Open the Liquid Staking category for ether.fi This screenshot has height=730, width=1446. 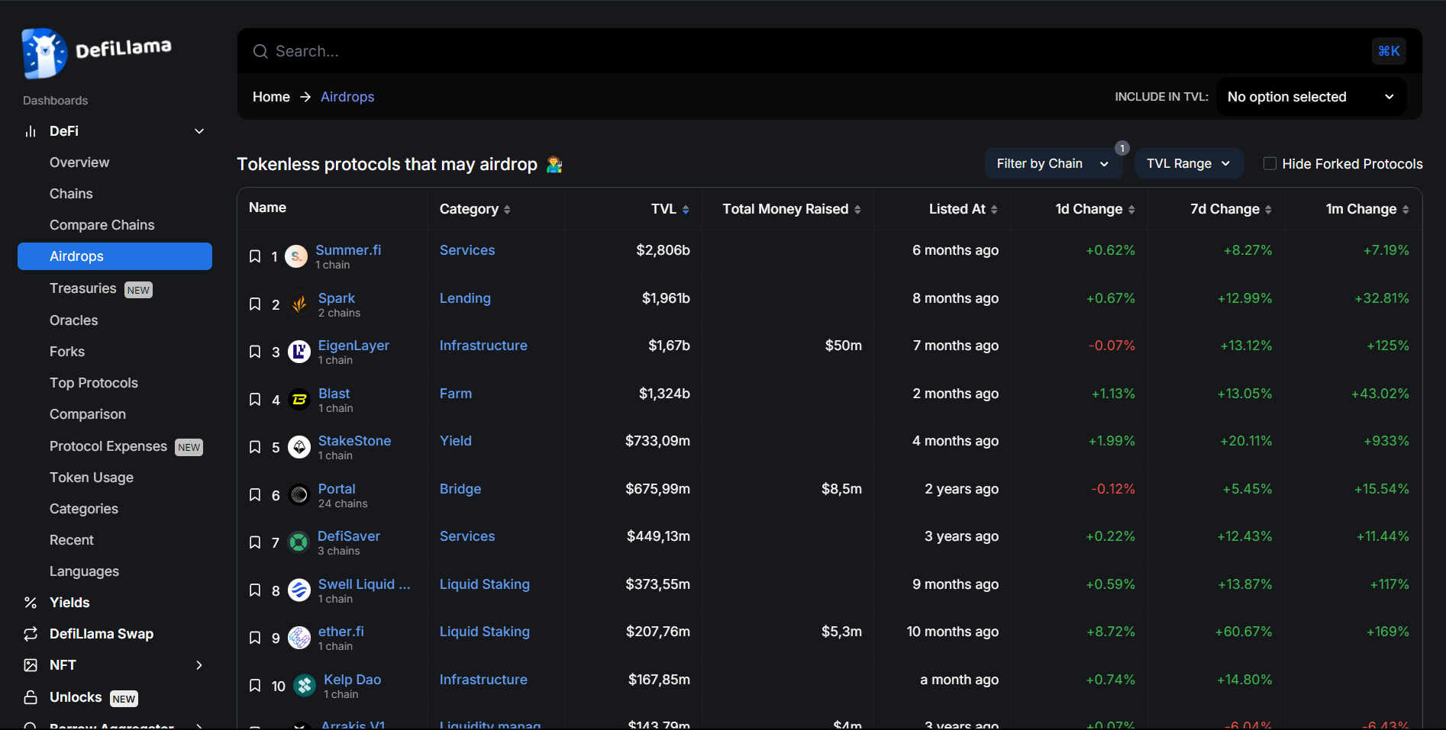point(484,632)
